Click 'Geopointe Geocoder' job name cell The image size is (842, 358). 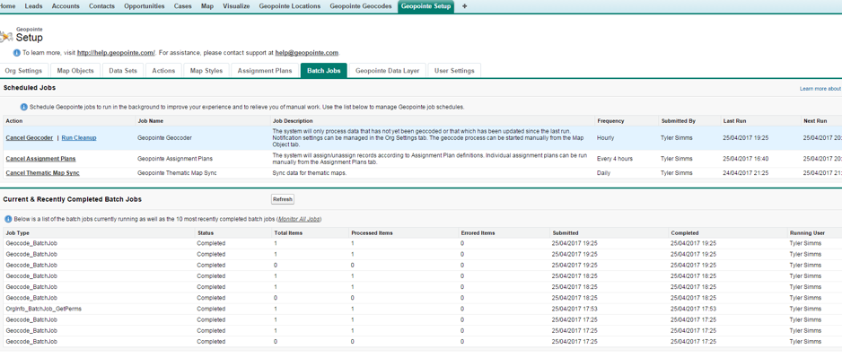point(164,138)
